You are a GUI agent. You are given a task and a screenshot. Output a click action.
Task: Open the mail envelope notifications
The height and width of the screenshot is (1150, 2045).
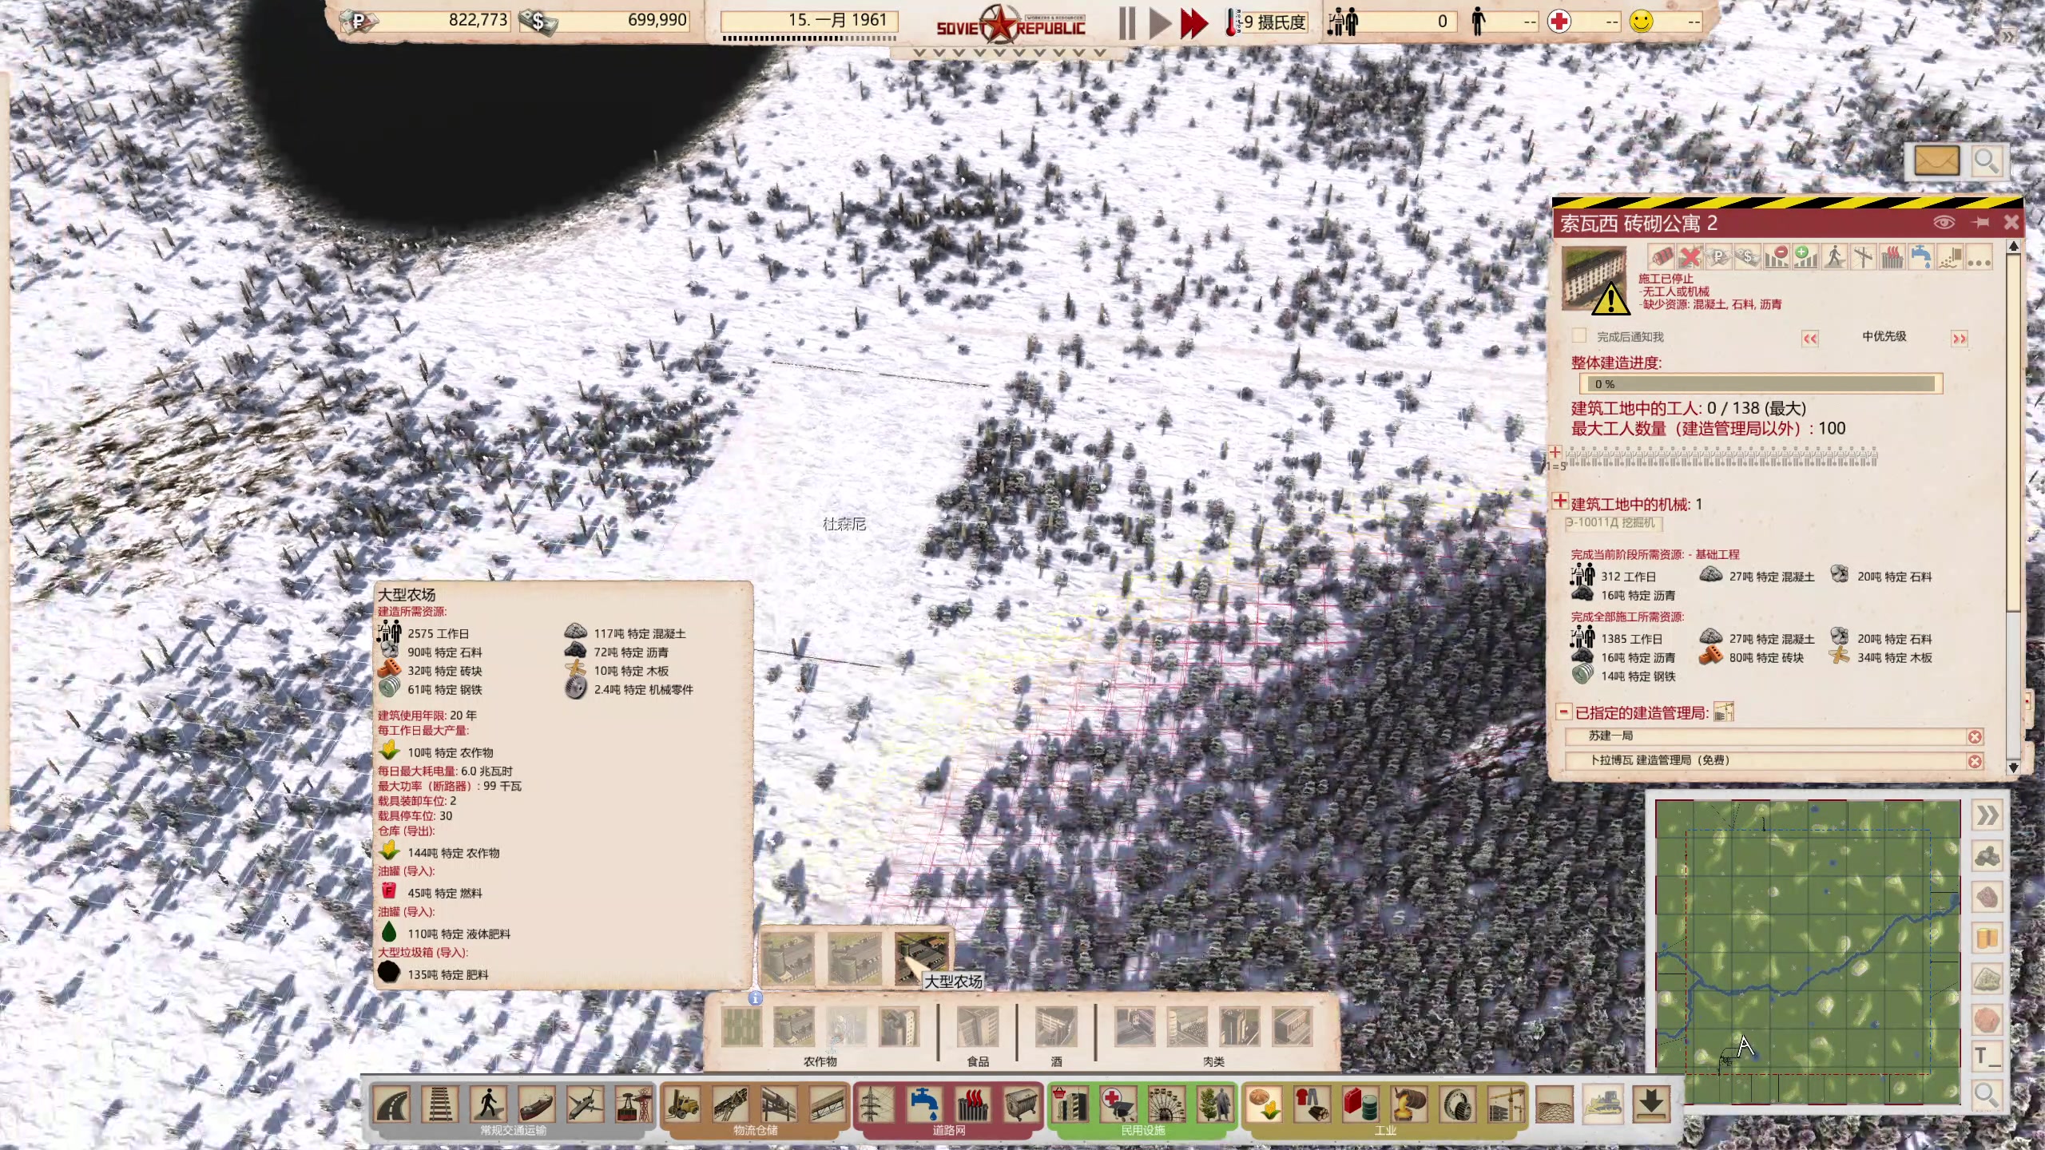coord(1936,161)
